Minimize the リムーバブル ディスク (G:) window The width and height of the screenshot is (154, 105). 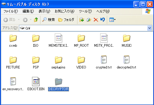(136, 4)
